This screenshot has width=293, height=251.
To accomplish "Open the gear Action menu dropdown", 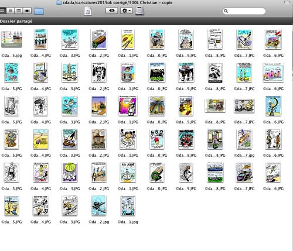I will 127,11.
